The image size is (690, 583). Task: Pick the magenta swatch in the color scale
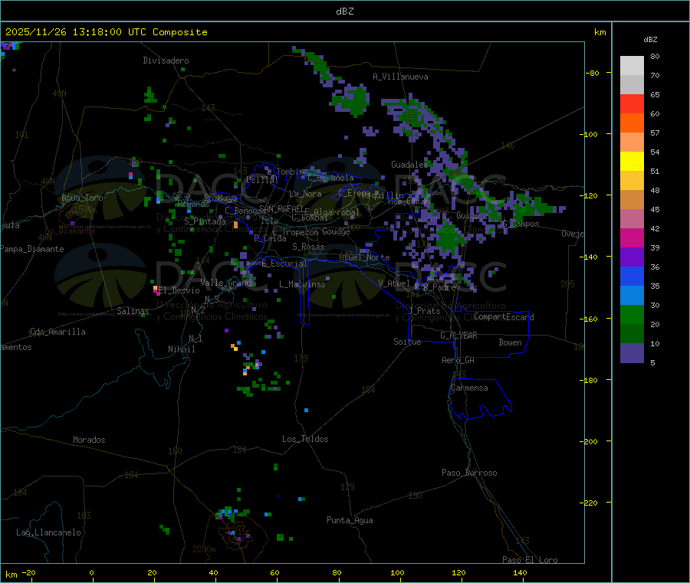click(632, 237)
